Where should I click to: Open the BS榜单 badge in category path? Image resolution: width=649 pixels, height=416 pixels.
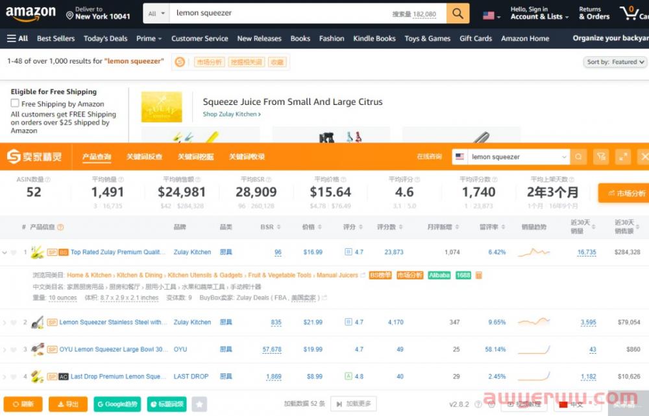coord(380,275)
